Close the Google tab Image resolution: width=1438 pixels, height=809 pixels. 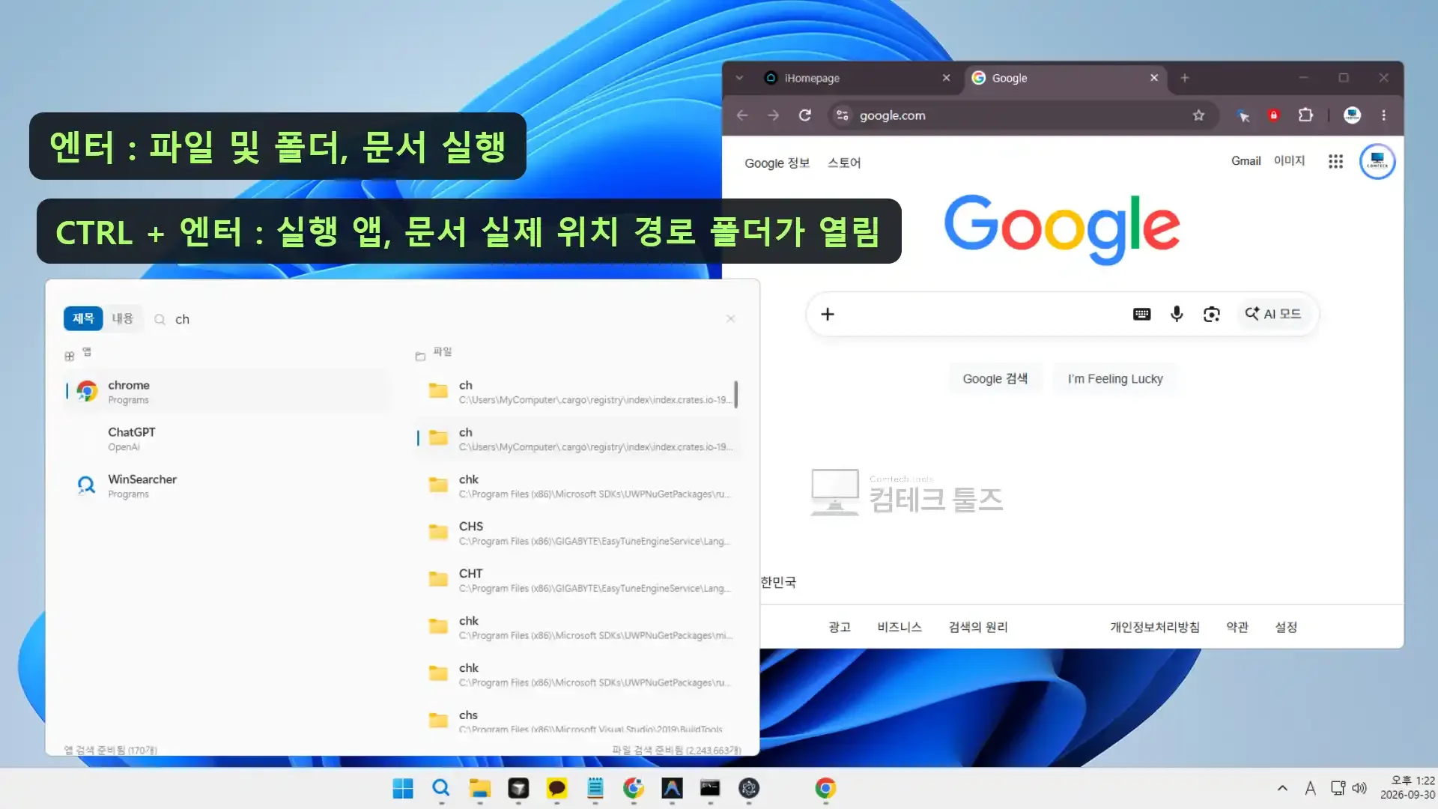(1153, 78)
